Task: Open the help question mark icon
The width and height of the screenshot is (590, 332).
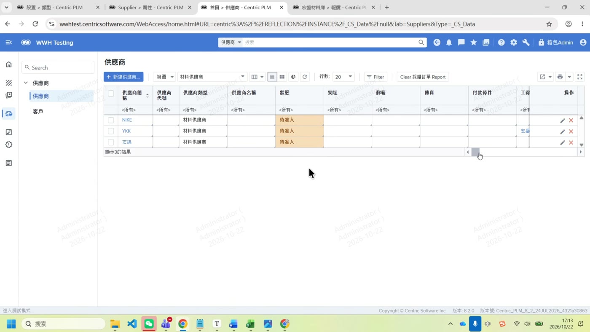Action: [501, 43]
